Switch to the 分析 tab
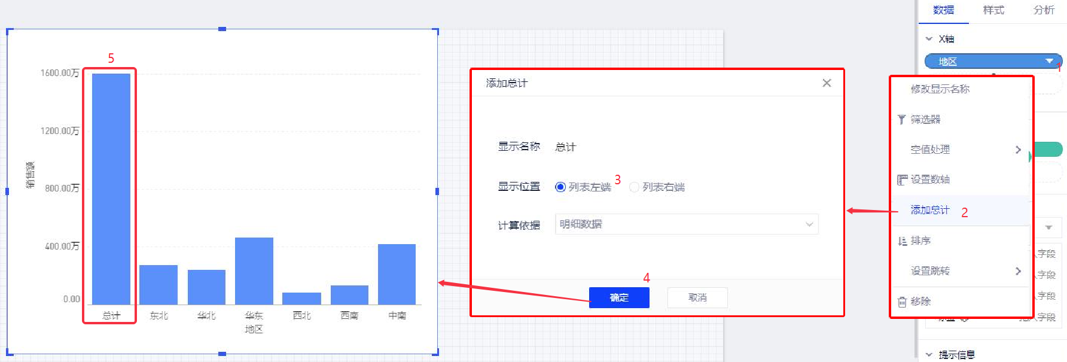The height and width of the screenshot is (362, 1067). (1044, 10)
